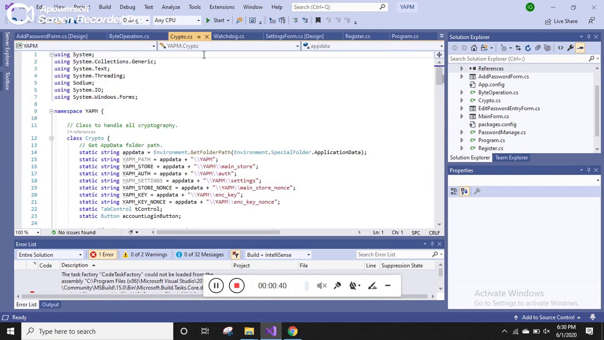Viewport: 604px width, 340px height.
Task: Open File Explorer from the taskbar
Action: (x=249, y=331)
